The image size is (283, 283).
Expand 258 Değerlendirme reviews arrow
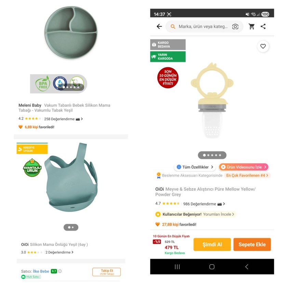[x=82, y=119]
